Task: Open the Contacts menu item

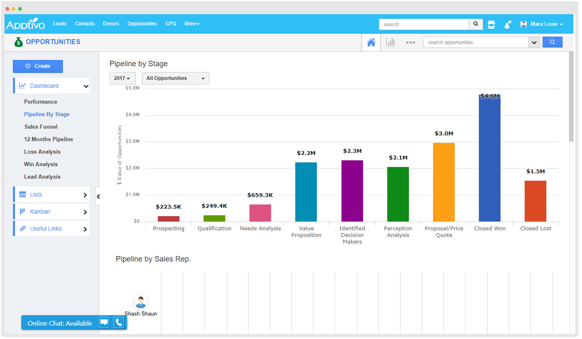Action: coord(85,24)
